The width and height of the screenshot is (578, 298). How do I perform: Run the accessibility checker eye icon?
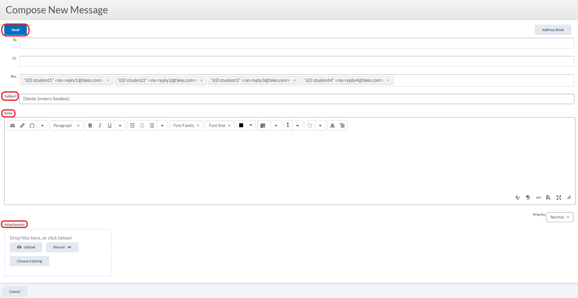pos(528,198)
